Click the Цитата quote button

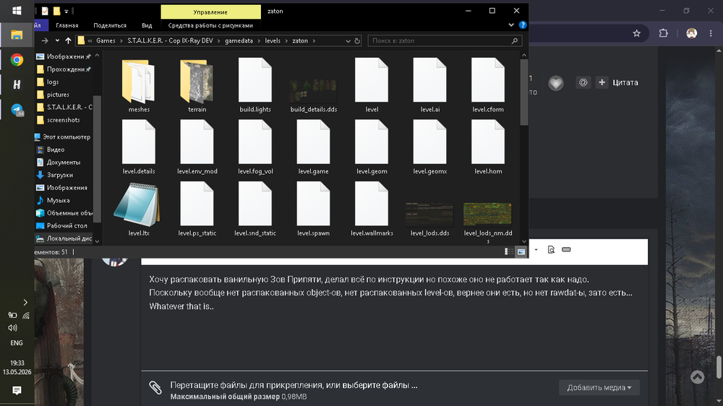click(x=625, y=82)
